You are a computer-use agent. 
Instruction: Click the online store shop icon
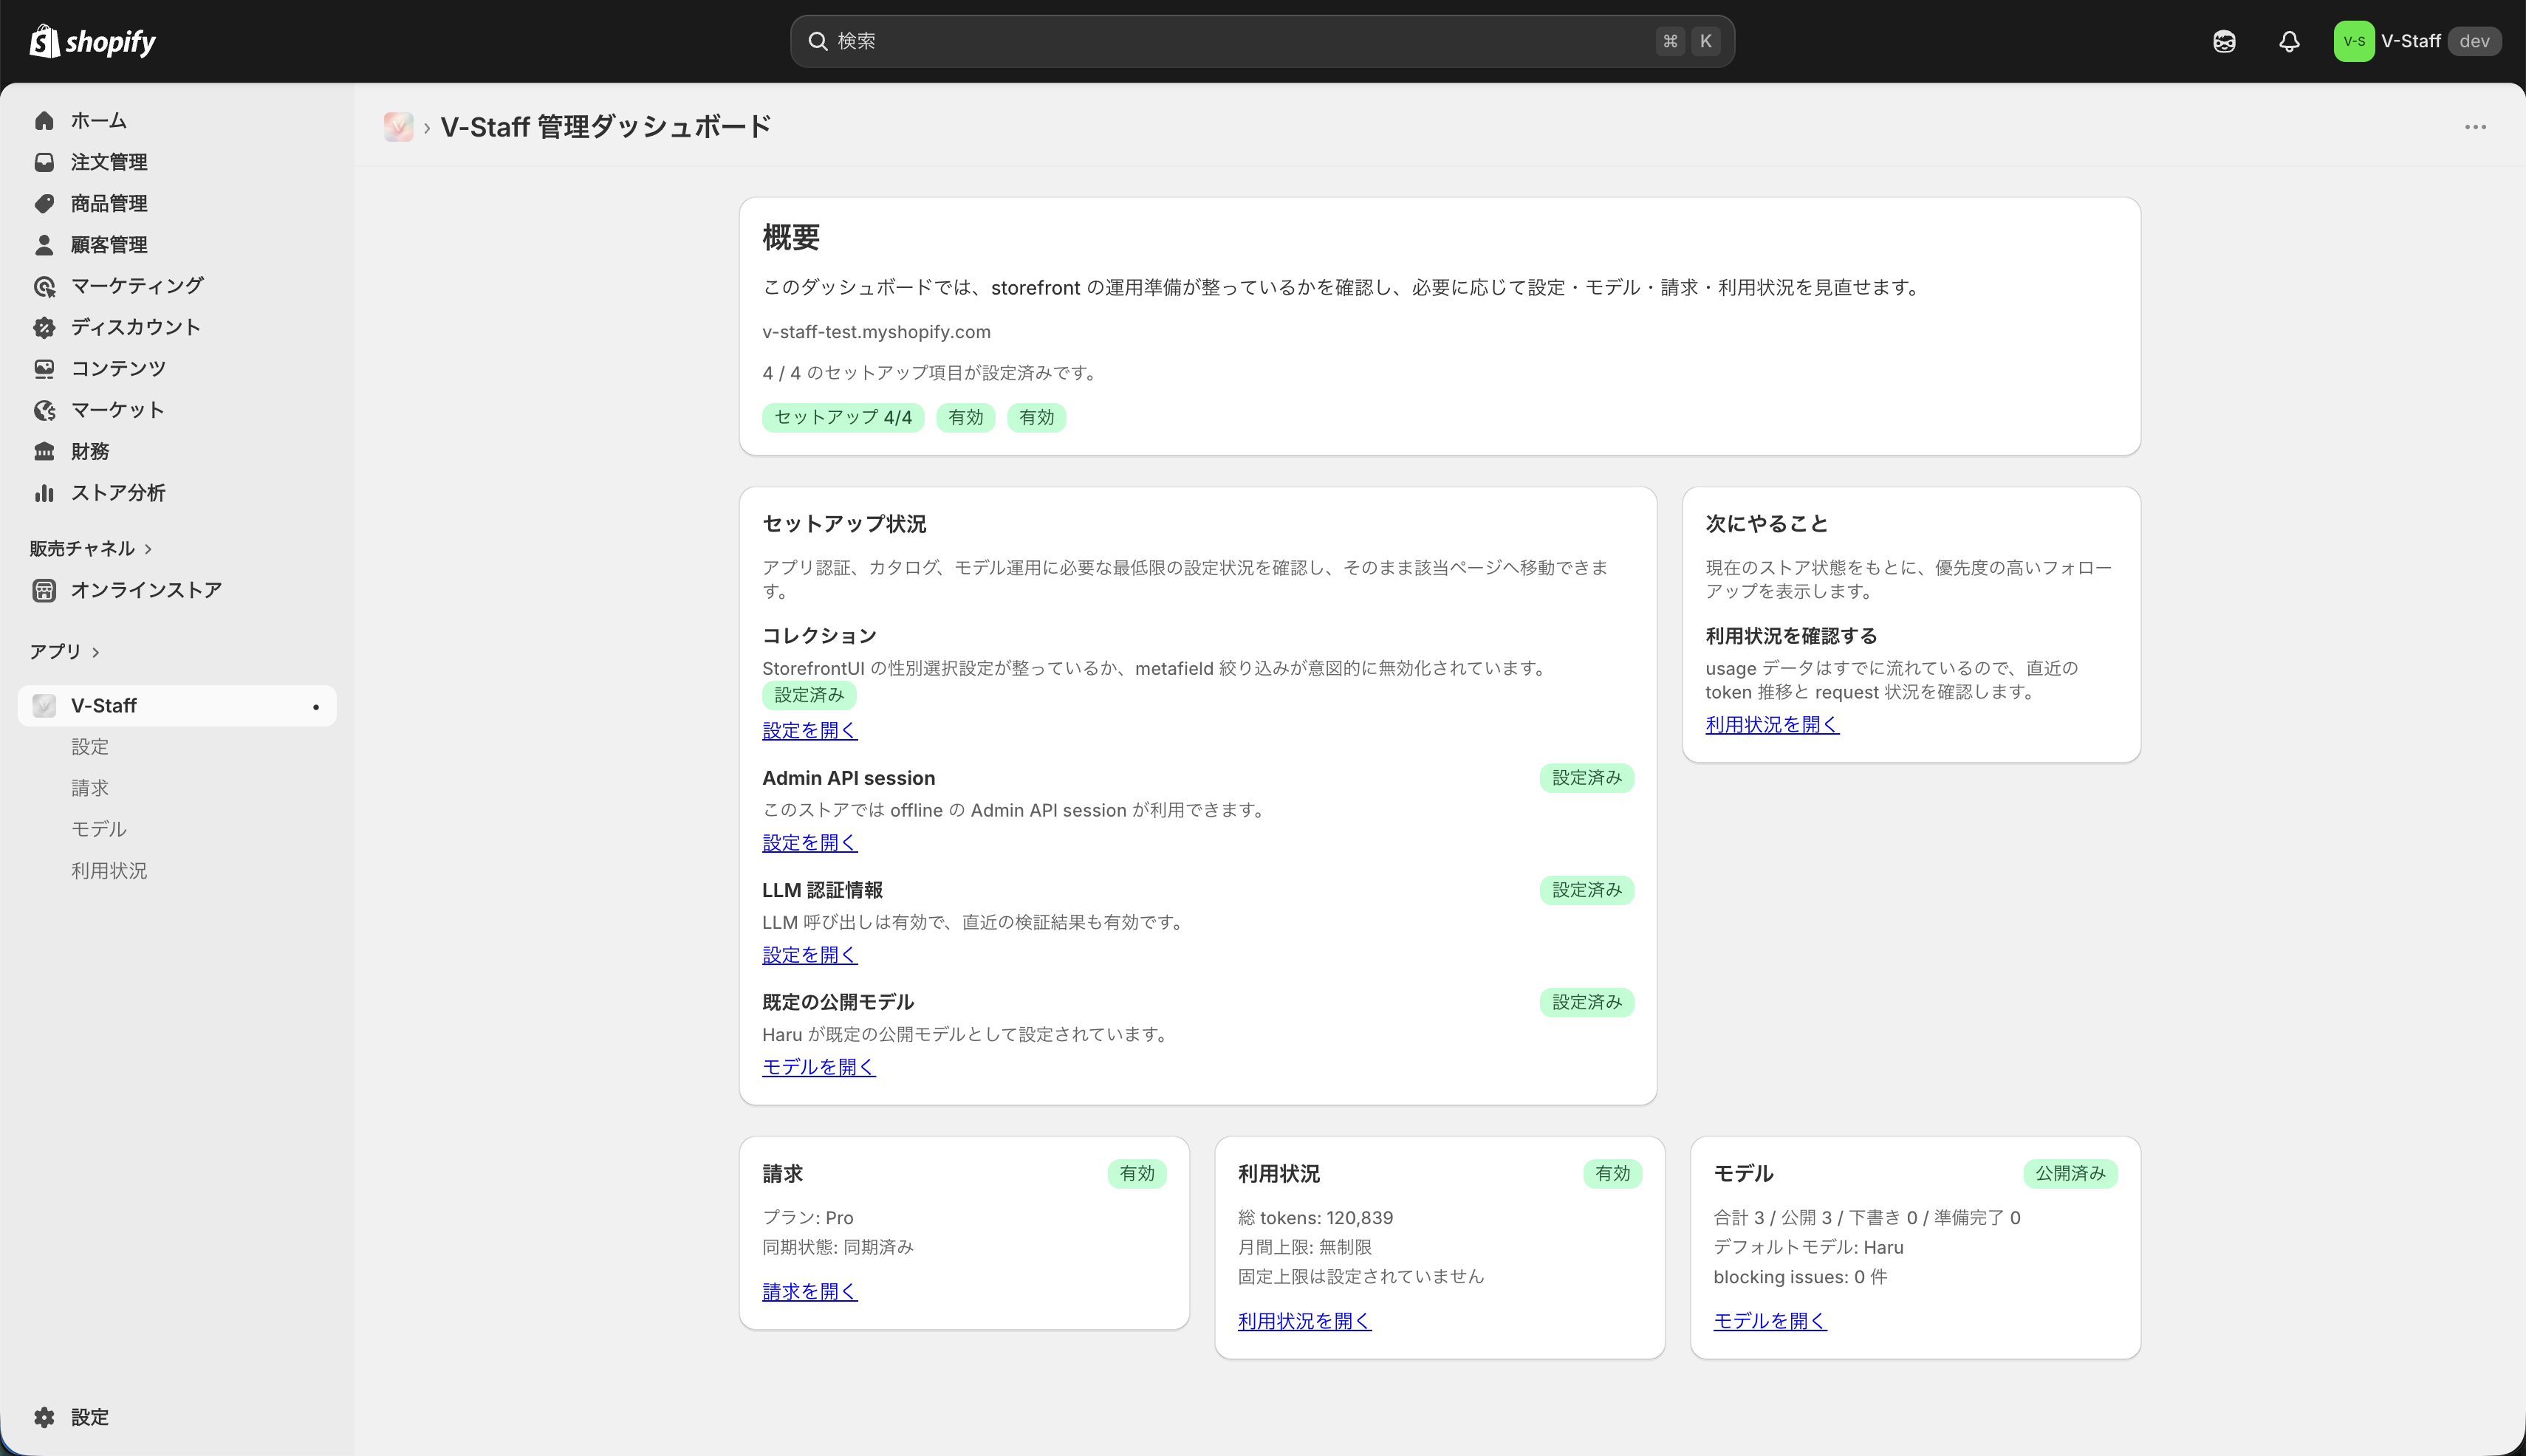[44, 590]
